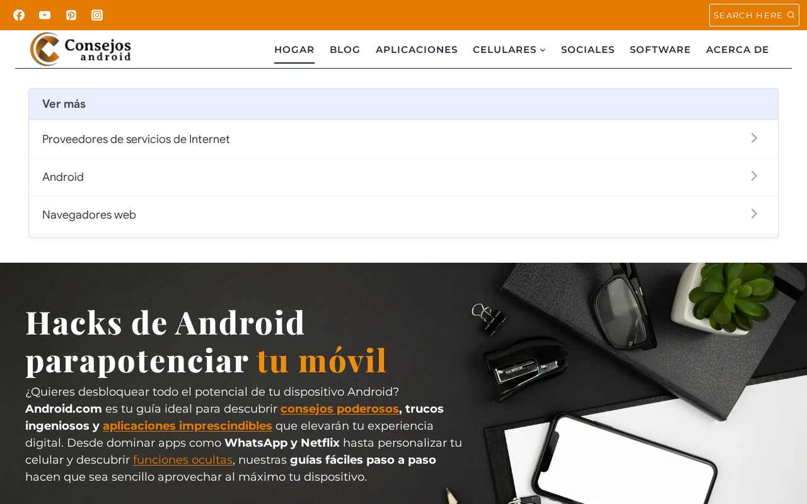The width and height of the screenshot is (807, 504).
Task: Open the Celulares menu item
Action: pyautogui.click(x=504, y=50)
